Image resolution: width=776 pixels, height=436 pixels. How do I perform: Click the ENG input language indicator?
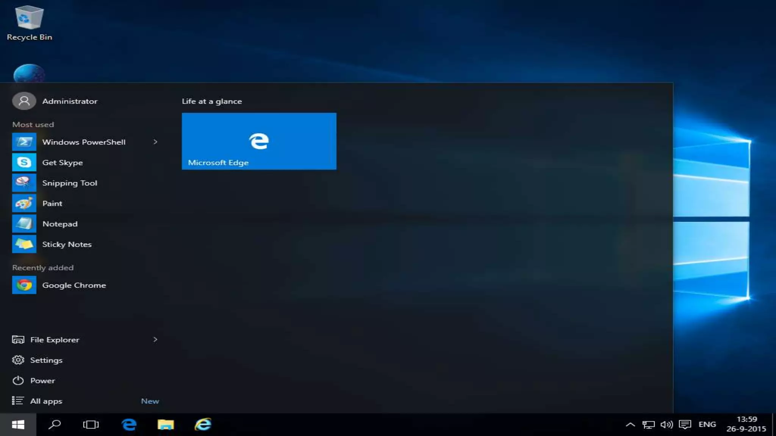tap(707, 424)
